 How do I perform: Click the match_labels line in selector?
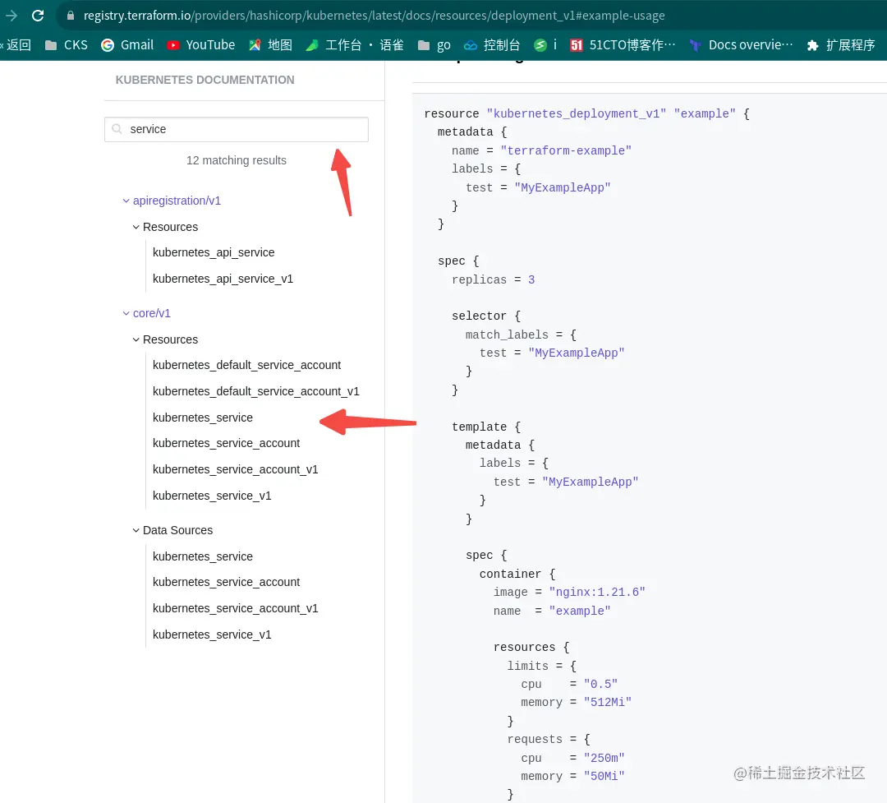click(x=521, y=335)
